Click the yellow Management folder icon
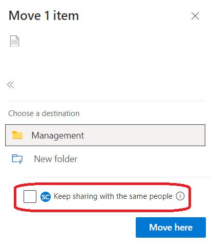 point(17,135)
